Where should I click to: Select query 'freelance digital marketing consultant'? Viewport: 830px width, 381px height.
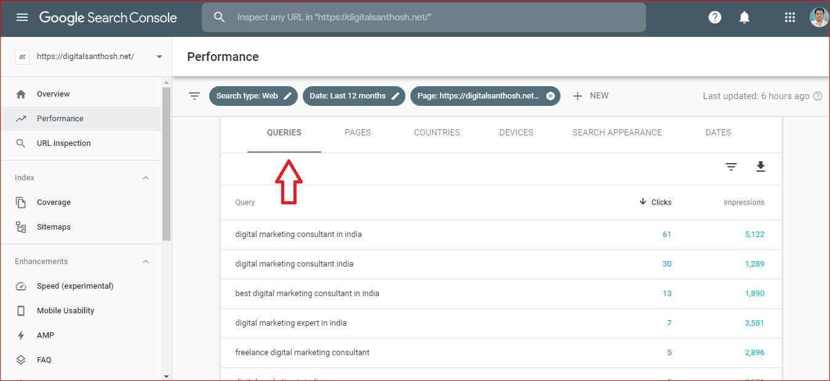point(302,353)
